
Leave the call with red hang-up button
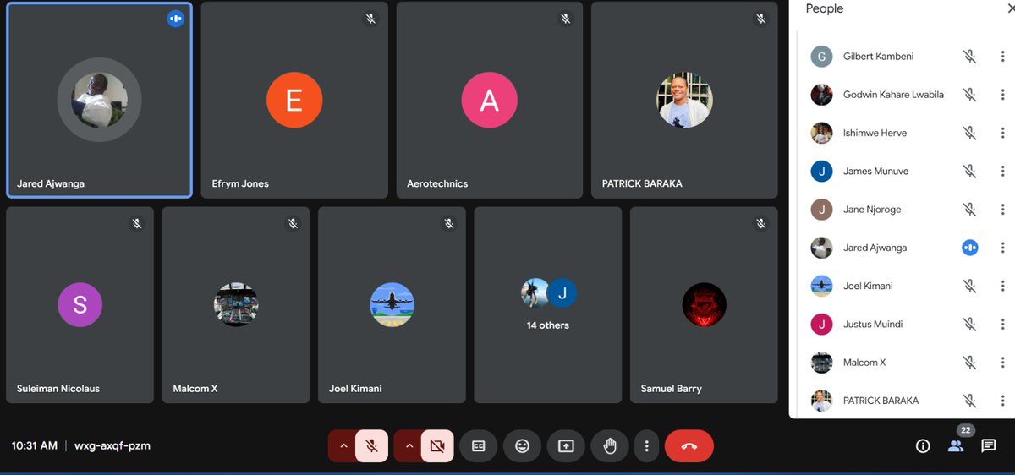click(689, 446)
